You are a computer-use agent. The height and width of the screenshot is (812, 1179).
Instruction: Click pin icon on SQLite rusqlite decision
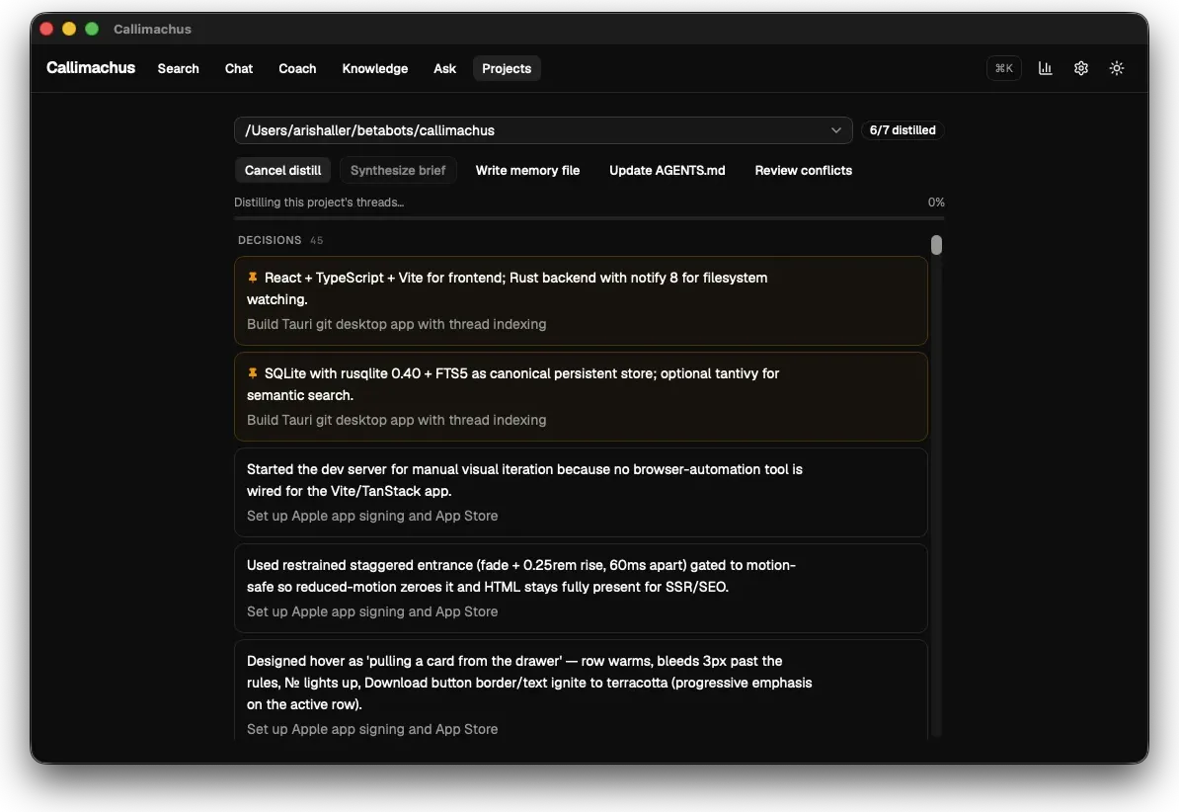coord(253,372)
